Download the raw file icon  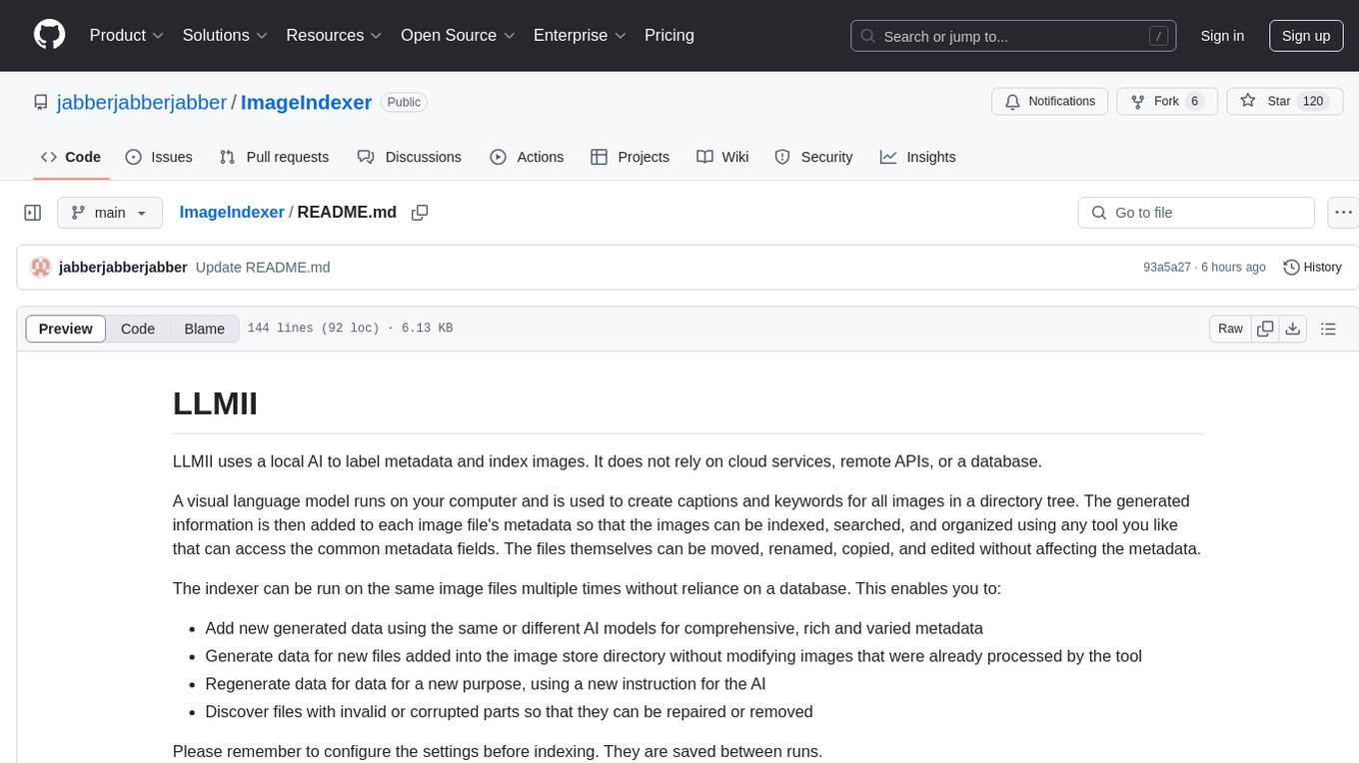[x=1293, y=329]
